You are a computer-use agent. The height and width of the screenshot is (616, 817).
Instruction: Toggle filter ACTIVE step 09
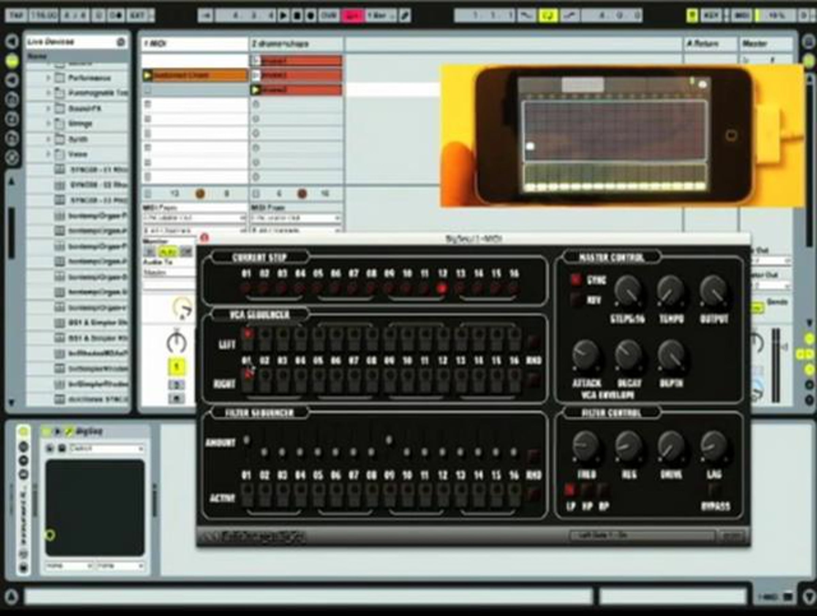point(389,495)
